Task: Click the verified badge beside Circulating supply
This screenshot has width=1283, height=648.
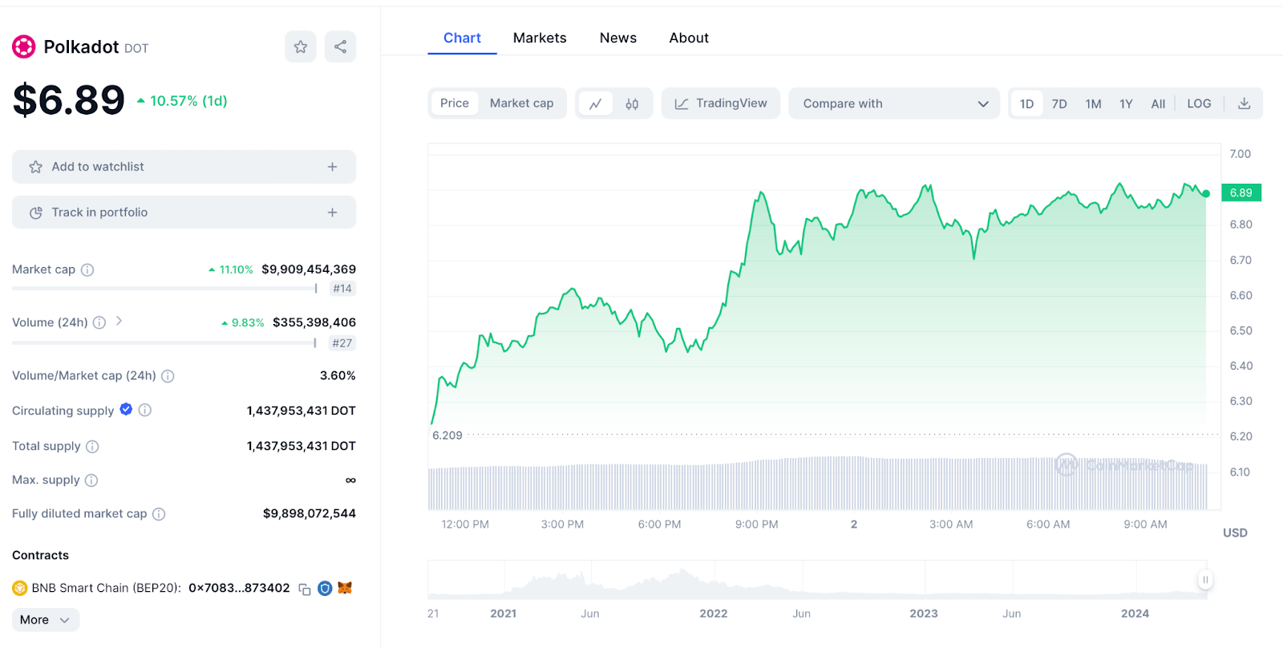Action: [126, 409]
